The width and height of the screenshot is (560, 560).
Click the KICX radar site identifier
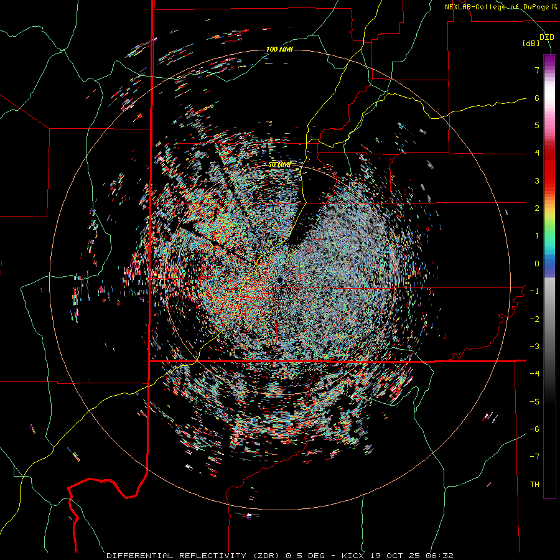point(353,556)
